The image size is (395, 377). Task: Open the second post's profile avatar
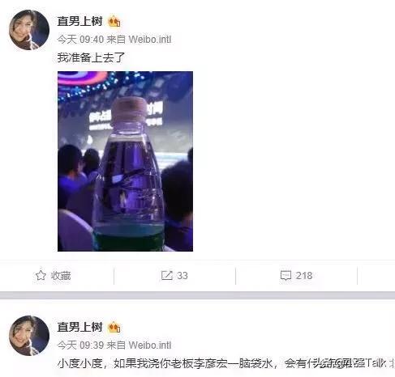(x=29, y=336)
